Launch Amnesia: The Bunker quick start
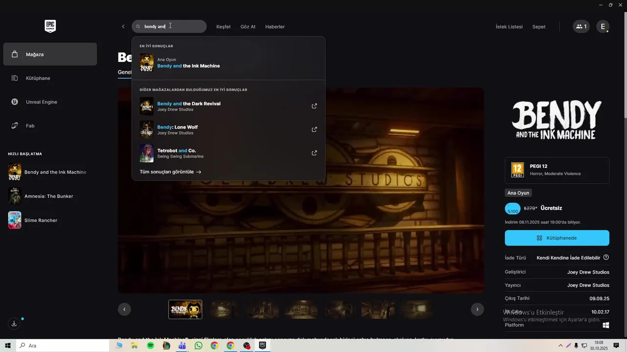Viewport: 627px width, 352px height. (x=42, y=196)
